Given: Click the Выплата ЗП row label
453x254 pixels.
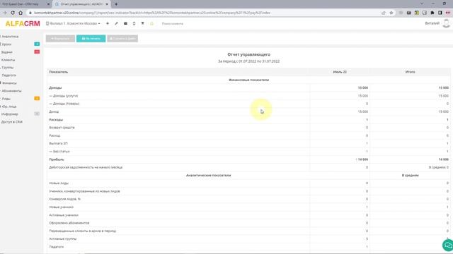Looking at the screenshot, I should [x=58, y=143].
